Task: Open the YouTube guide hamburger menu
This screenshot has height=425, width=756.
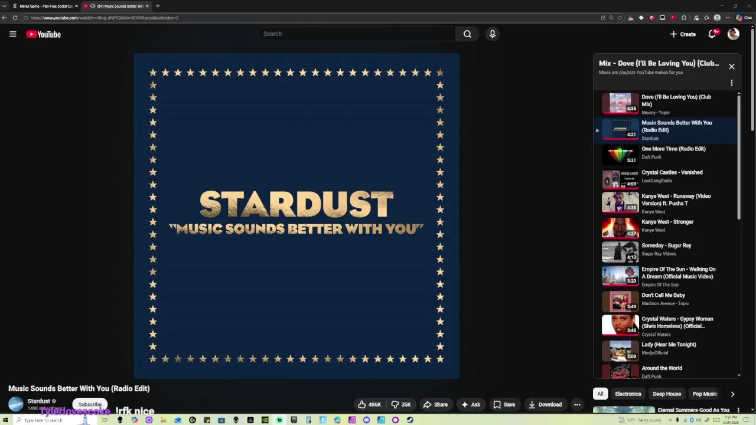Action: tap(12, 34)
